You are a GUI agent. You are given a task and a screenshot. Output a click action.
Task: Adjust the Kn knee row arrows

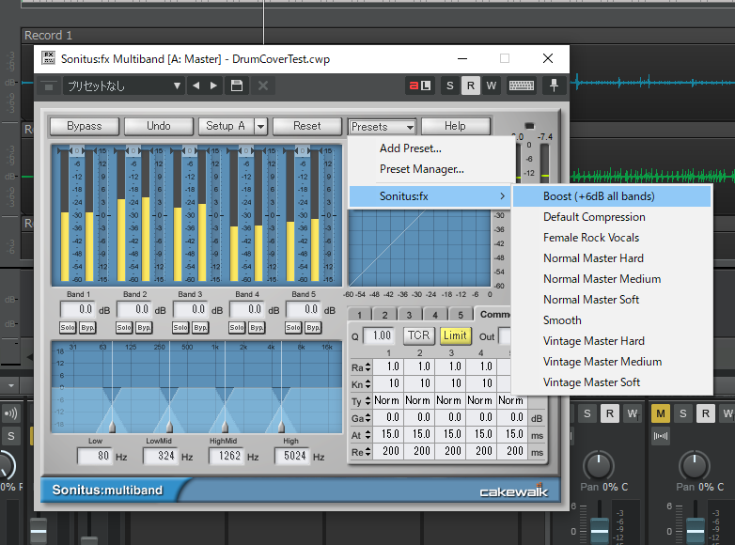pyautogui.click(x=367, y=384)
